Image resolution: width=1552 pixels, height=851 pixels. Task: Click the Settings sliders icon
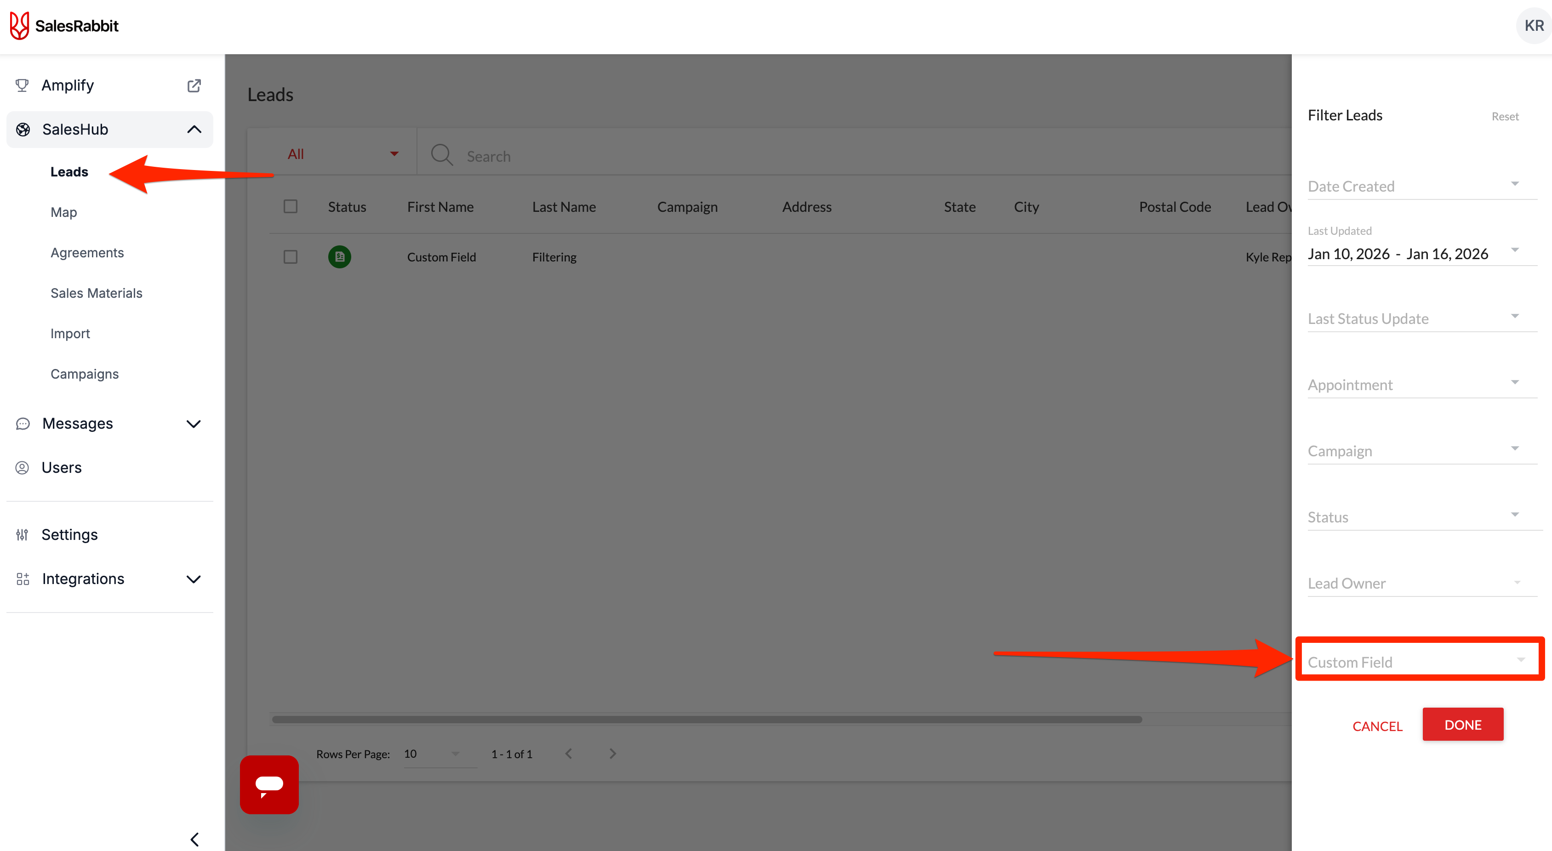22,535
